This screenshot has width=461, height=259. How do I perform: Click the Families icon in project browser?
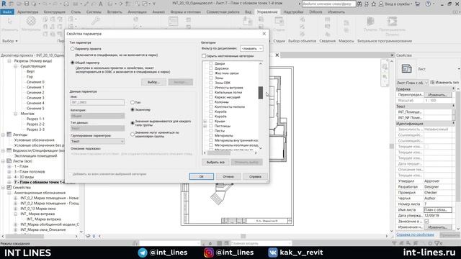(x=9, y=187)
